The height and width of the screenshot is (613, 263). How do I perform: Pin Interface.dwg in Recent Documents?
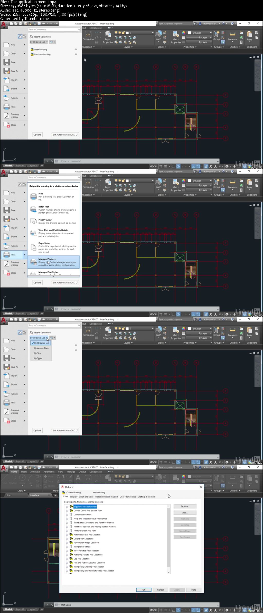(76, 49)
